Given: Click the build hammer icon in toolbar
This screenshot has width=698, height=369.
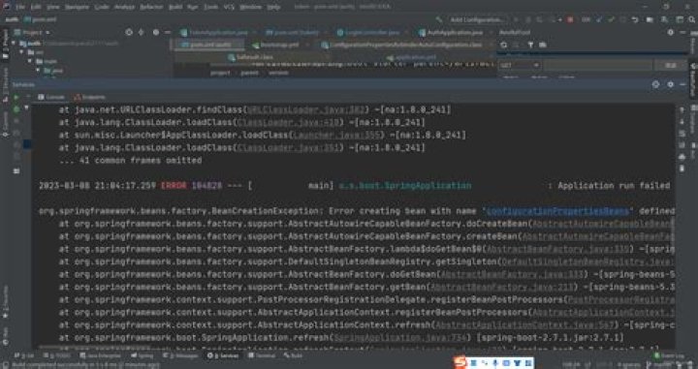Looking at the screenshot, I should point(439,19).
